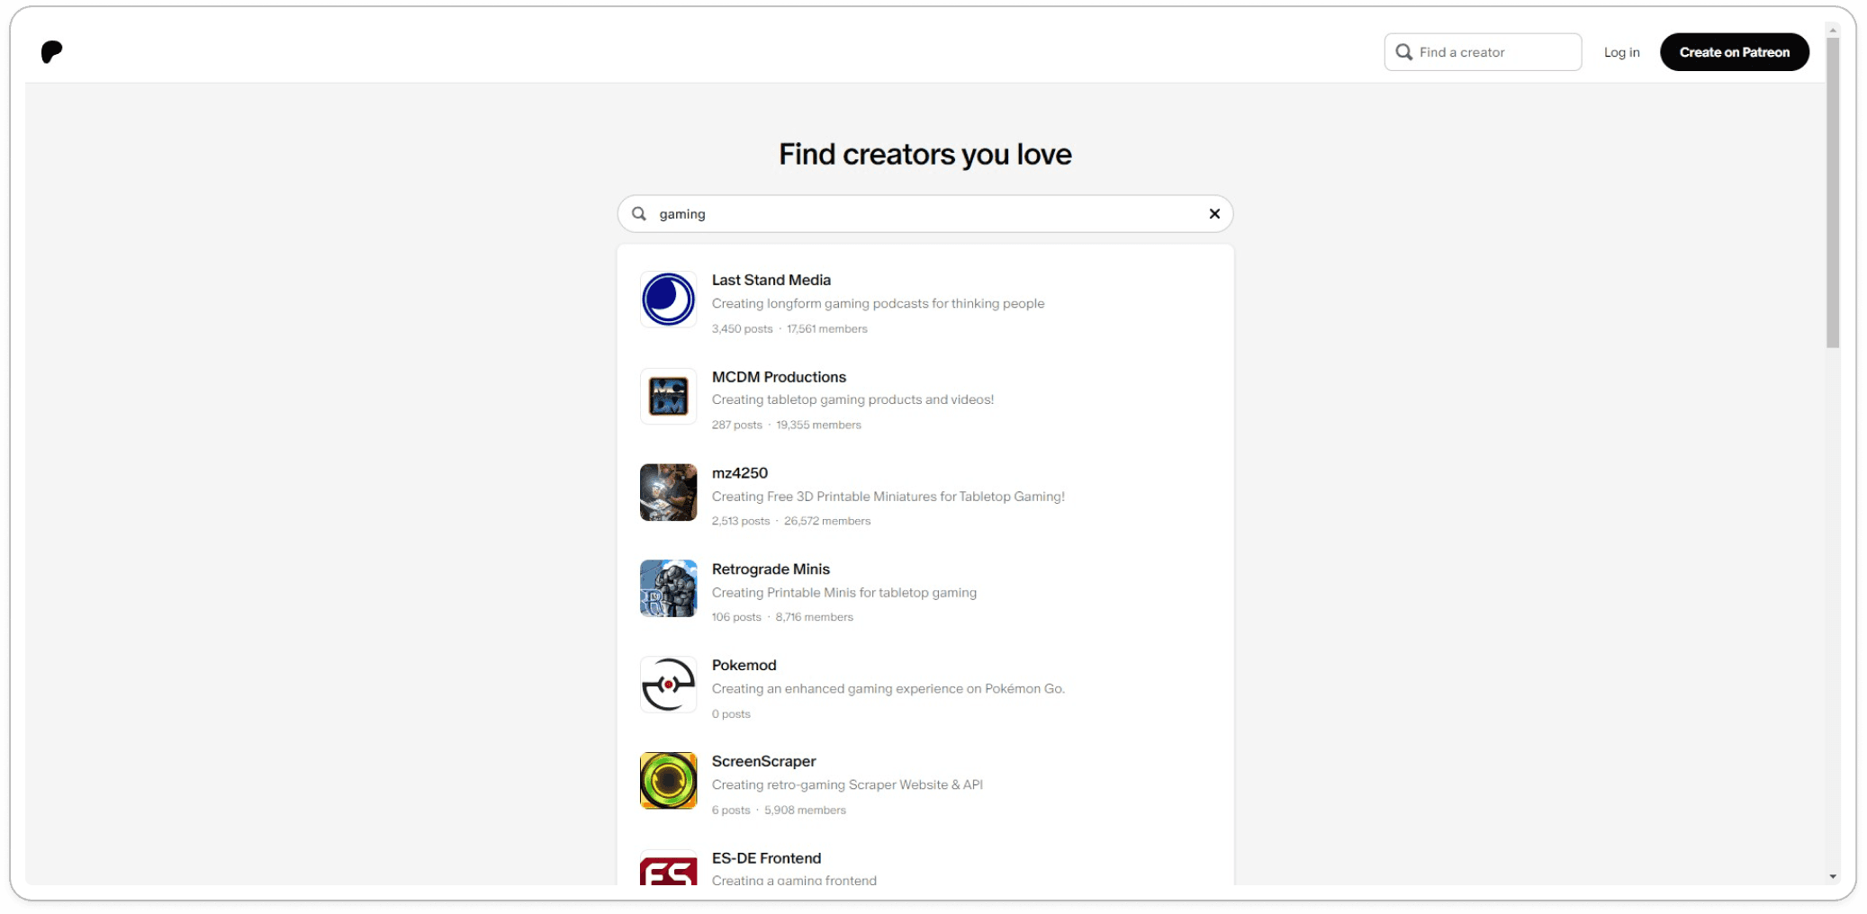Click 'Creating longform gaming podcasts for thinking people'

tap(878, 303)
